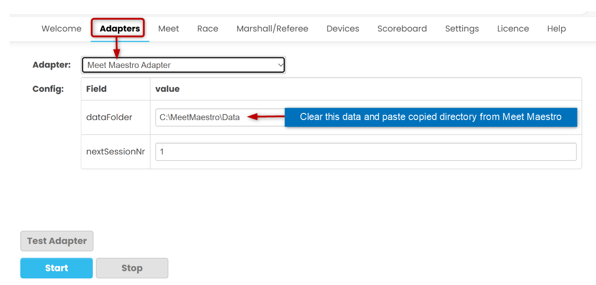
Task: Switch to the Devices tab
Action: point(343,29)
